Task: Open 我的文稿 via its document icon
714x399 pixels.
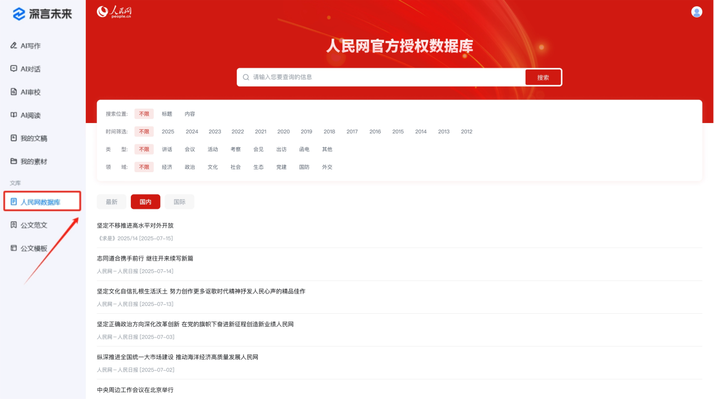Action: tap(14, 138)
